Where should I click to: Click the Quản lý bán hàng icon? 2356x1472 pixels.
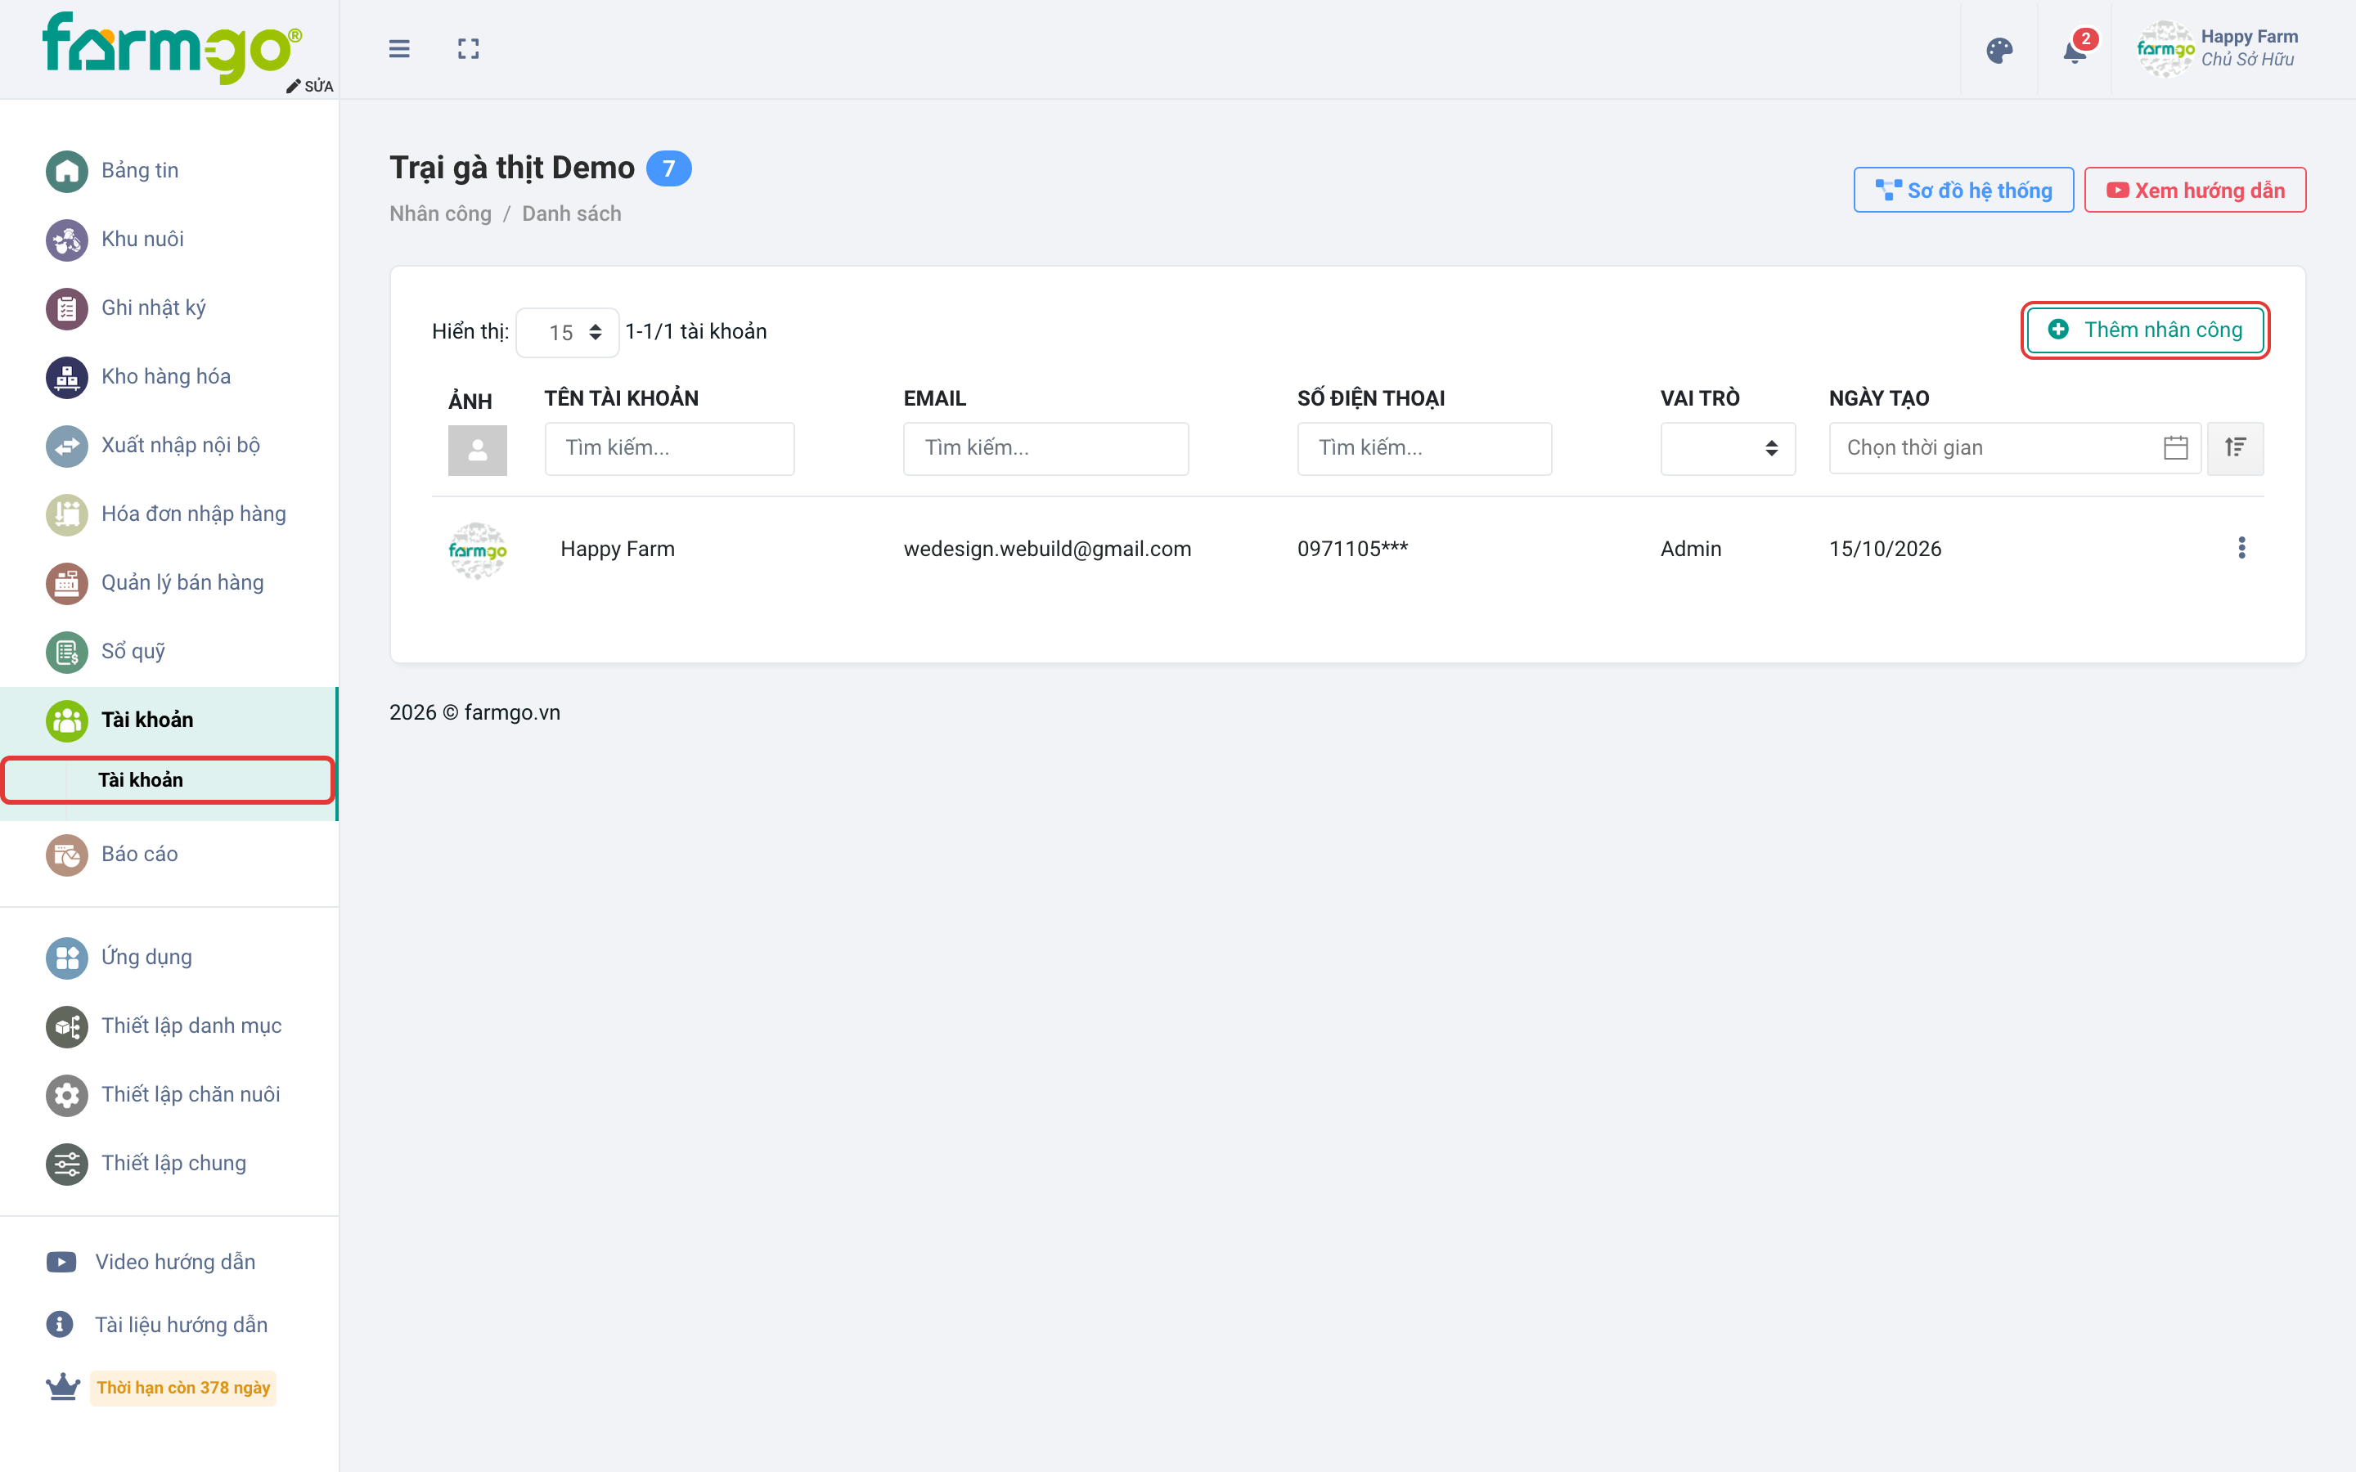(x=67, y=583)
